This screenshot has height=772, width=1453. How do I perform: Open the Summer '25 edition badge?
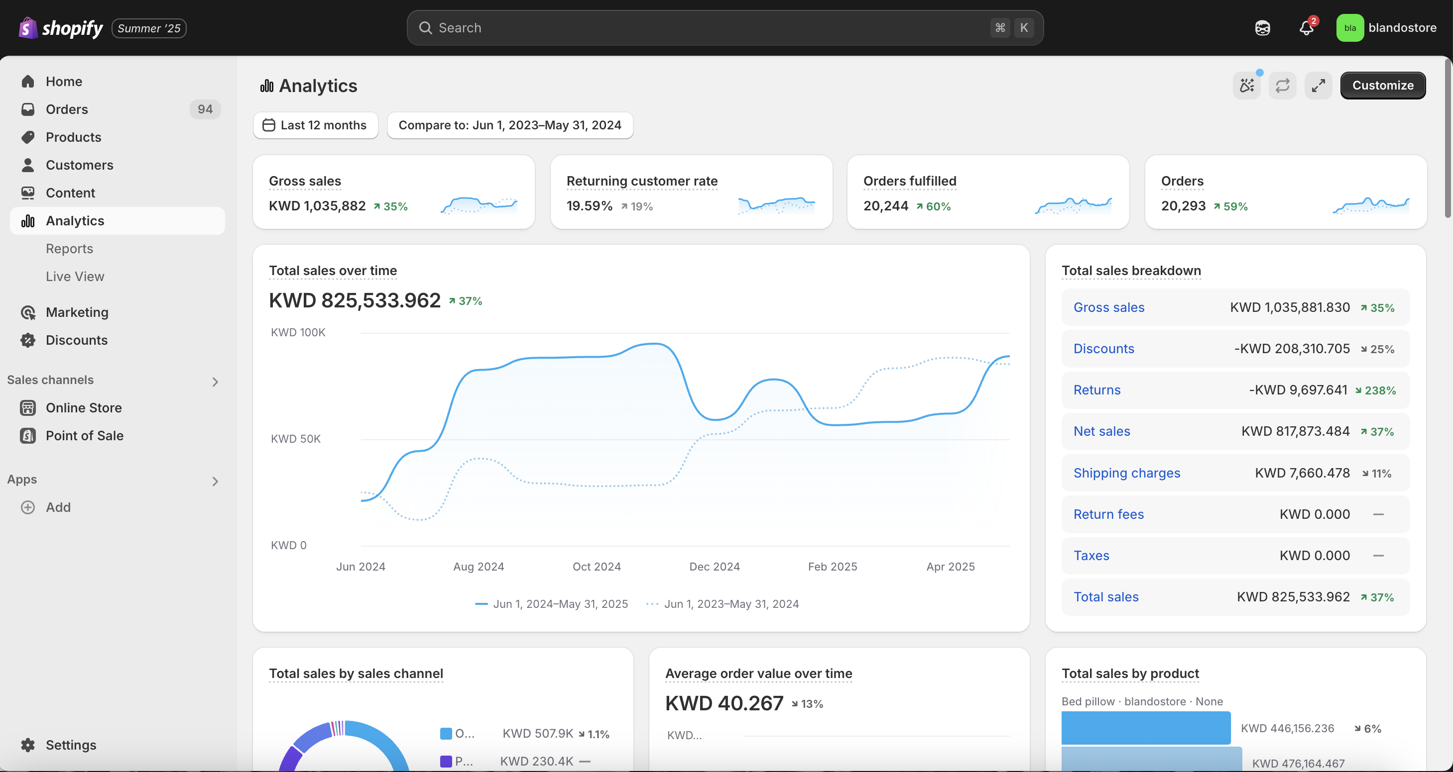(x=149, y=28)
